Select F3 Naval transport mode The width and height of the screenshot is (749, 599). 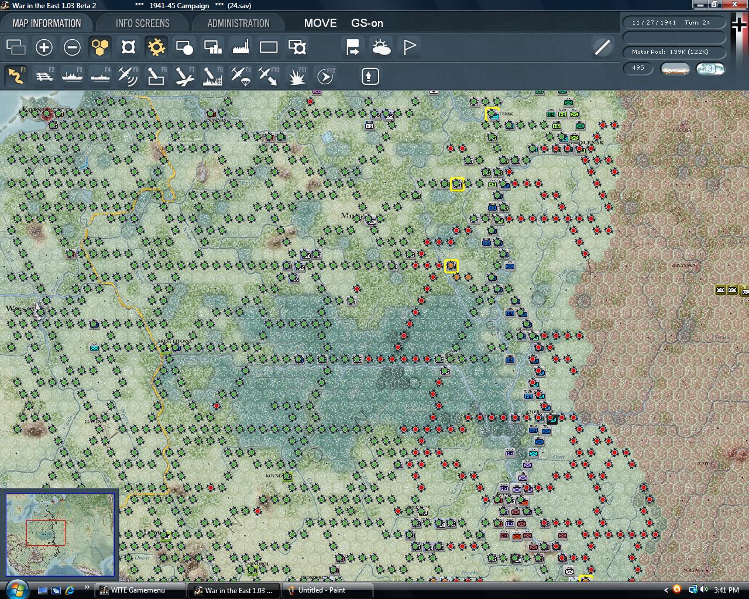click(72, 76)
